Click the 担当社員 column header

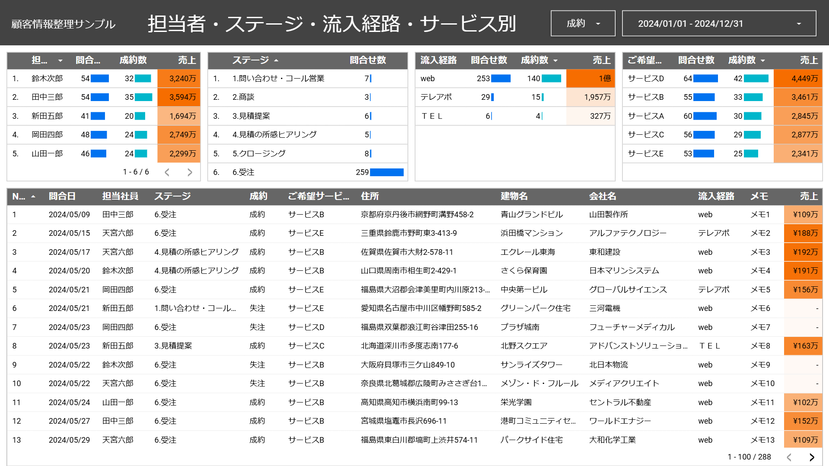[x=120, y=197]
